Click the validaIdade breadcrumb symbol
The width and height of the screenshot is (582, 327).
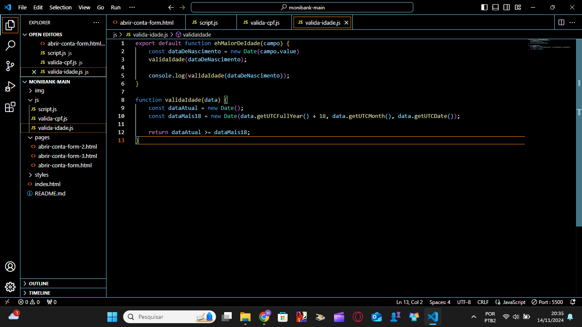[x=193, y=35]
